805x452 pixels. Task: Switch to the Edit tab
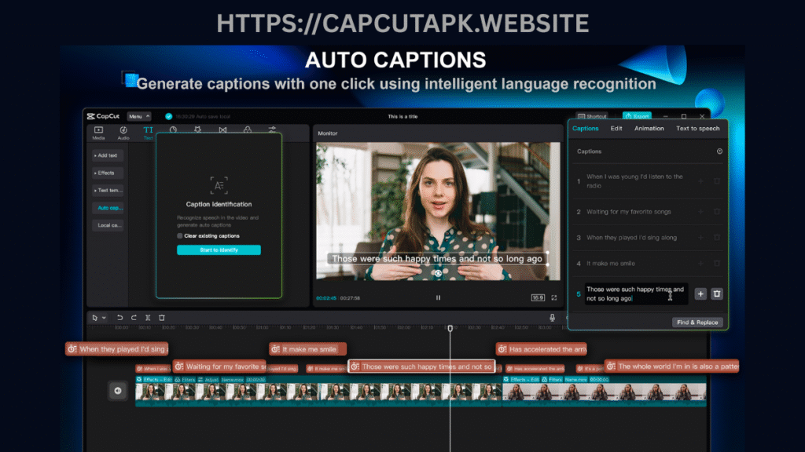616,129
